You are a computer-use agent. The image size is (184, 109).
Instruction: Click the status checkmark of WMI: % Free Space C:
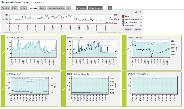coord(124,89)
